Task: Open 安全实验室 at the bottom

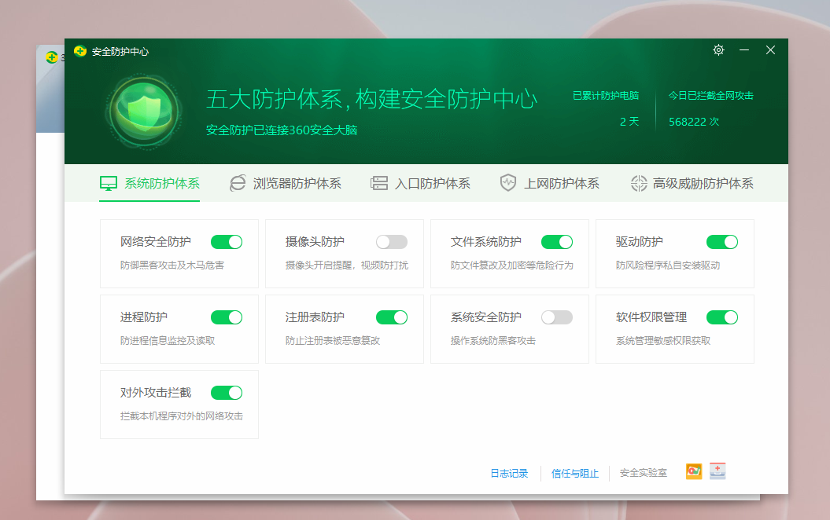Action: [x=643, y=473]
